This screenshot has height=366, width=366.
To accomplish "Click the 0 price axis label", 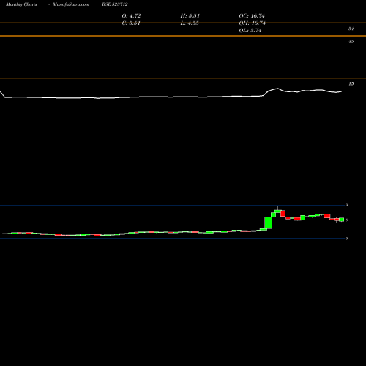I will click(x=346, y=239).
